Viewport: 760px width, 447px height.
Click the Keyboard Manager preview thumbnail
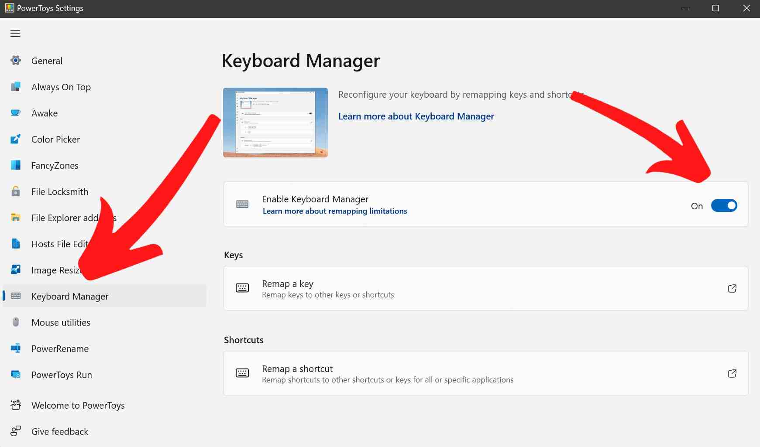275,123
